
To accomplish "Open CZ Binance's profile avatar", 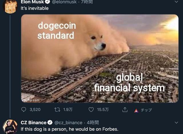I will point(10,127).
